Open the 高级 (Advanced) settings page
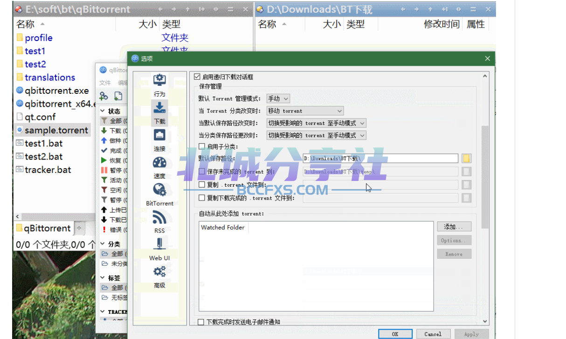The width and height of the screenshot is (566, 339). pos(159,277)
